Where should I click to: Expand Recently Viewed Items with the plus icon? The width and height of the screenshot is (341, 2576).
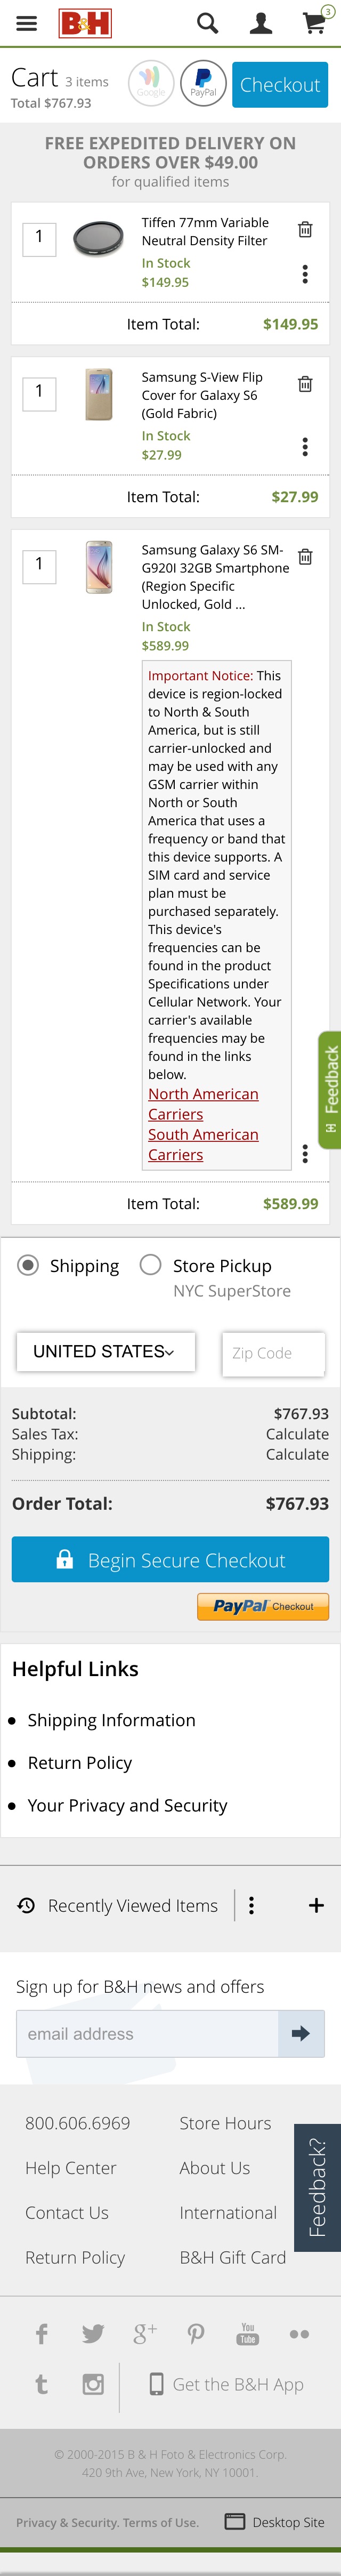click(x=316, y=1905)
